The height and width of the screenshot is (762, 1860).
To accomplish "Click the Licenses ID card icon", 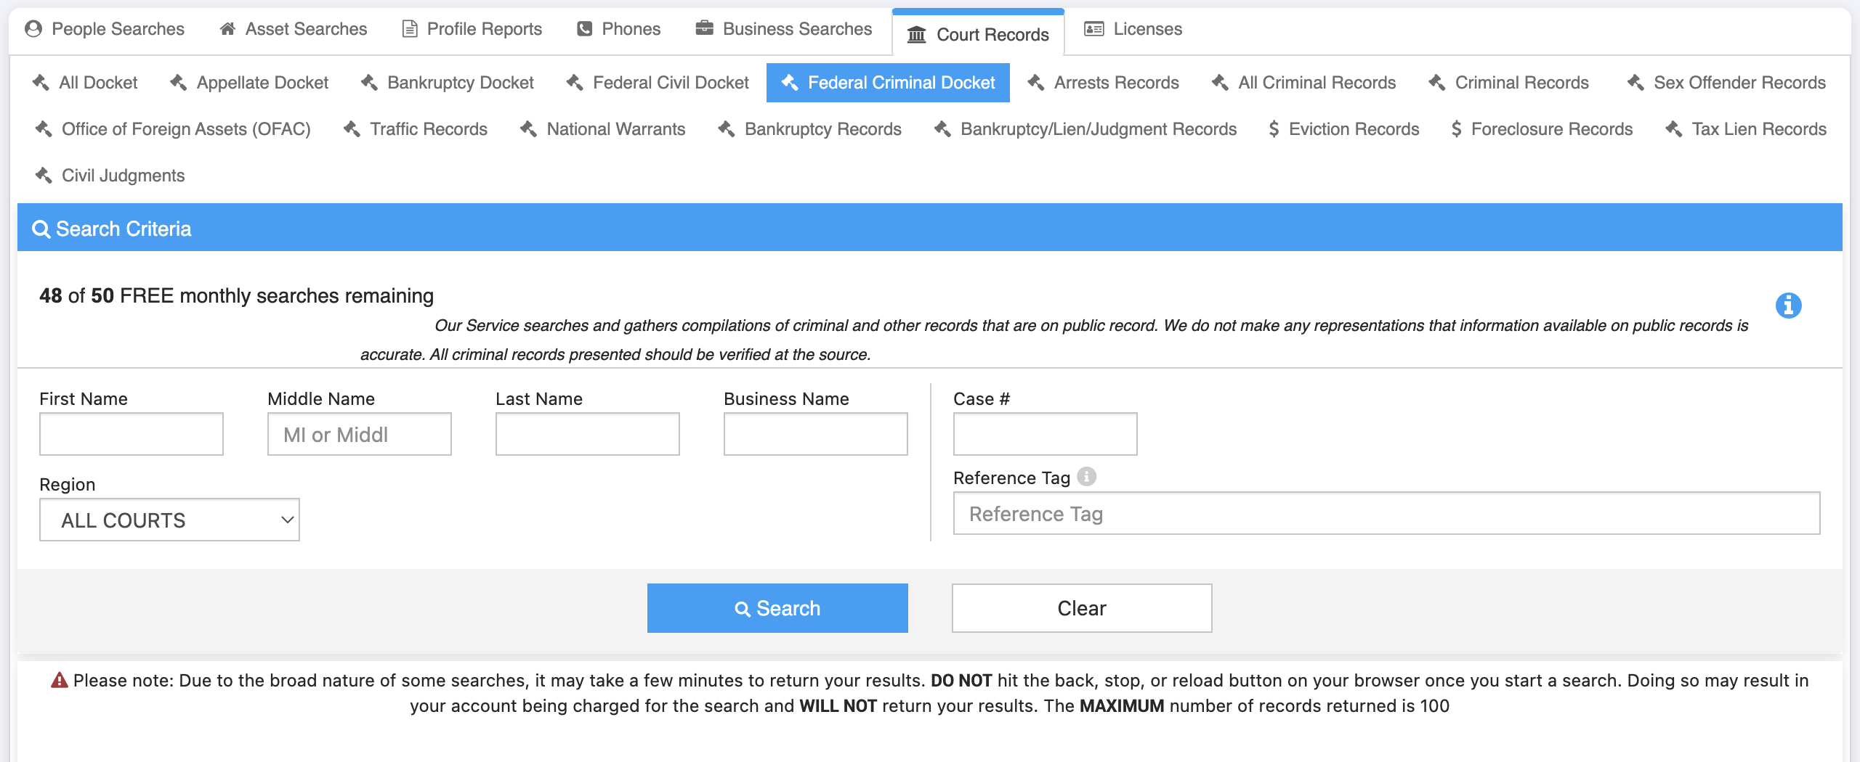I will pyautogui.click(x=1093, y=29).
